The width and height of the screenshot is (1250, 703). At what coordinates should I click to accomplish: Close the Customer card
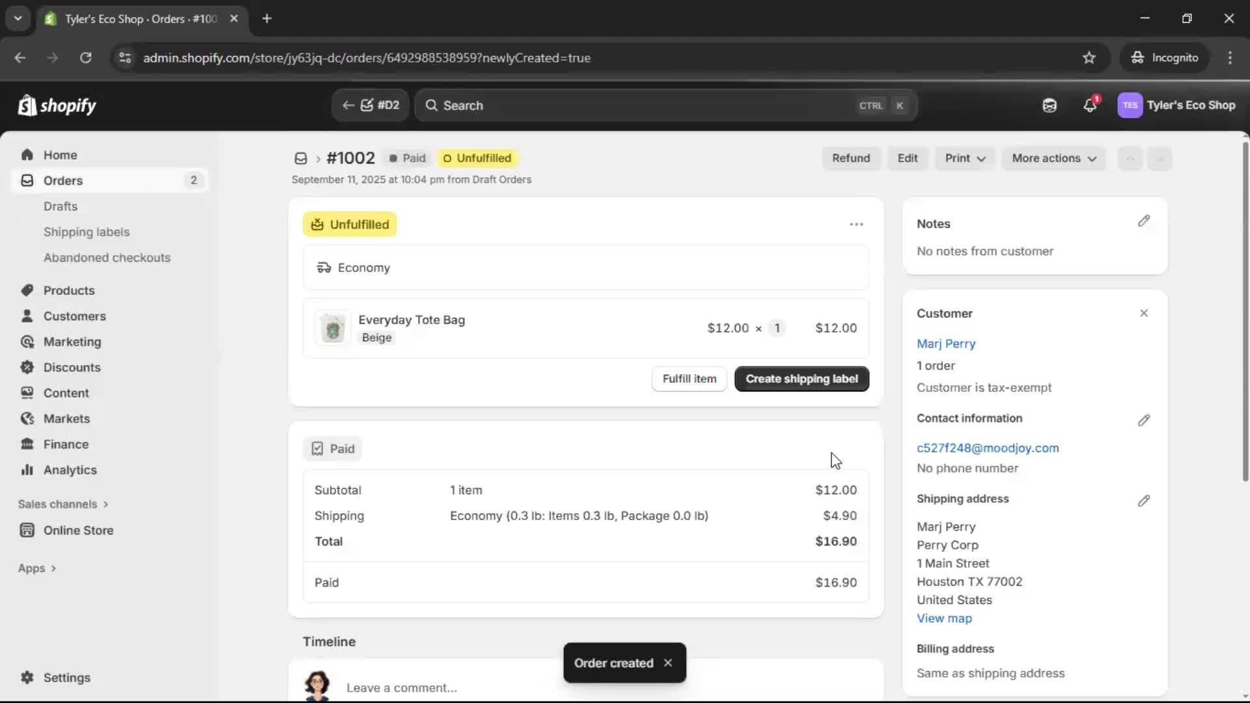[1144, 313]
